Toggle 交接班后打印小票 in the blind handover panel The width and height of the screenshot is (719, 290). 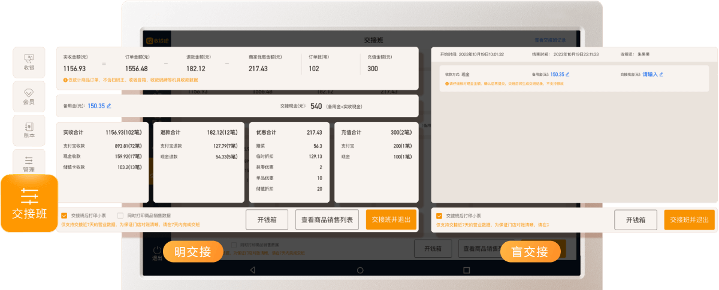439,215
